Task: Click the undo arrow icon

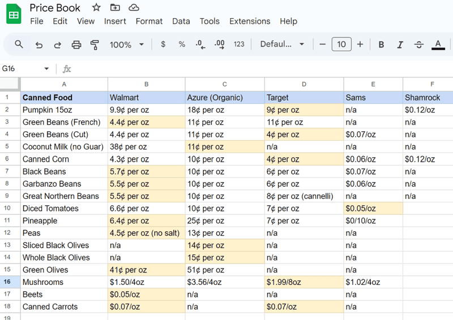Action: tap(39, 45)
